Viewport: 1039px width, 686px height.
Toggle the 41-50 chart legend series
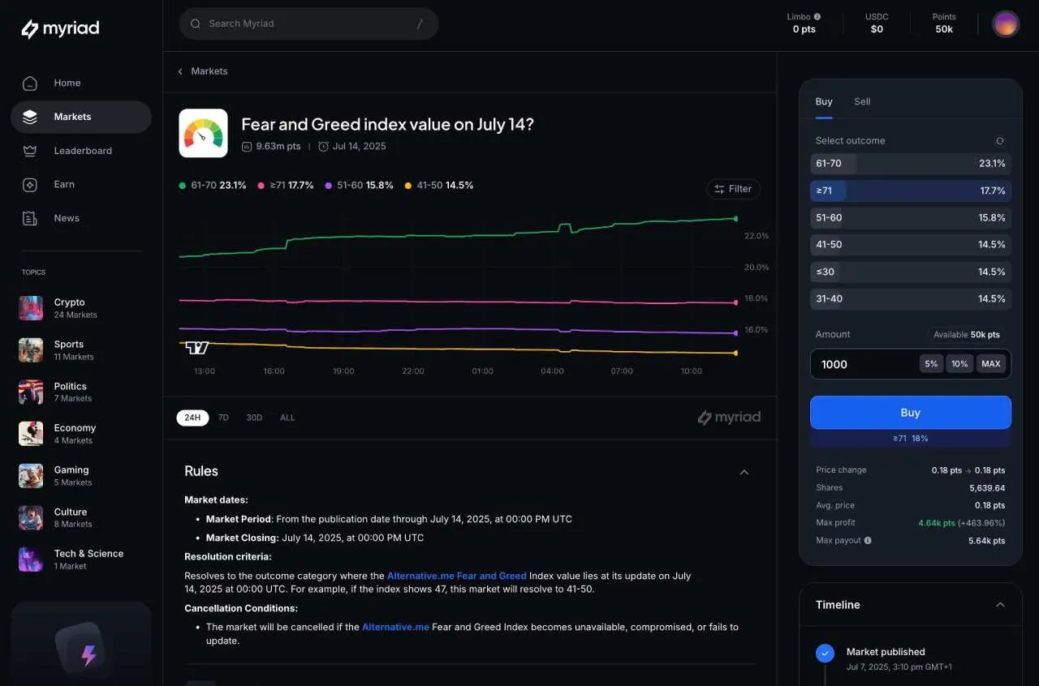[439, 186]
